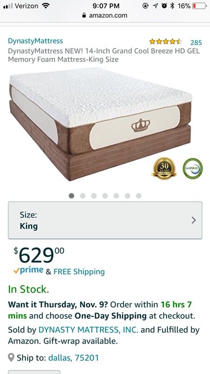Image resolution: width=210 pixels, height=374 pixels.
Task: Tap the Bluetooth status icon
Action: pos(173,6)
